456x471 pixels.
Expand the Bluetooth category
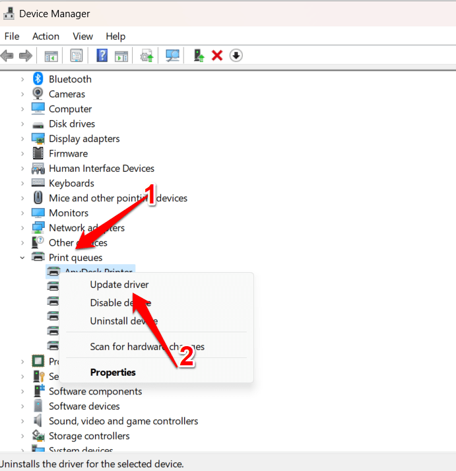click(22, 79)
